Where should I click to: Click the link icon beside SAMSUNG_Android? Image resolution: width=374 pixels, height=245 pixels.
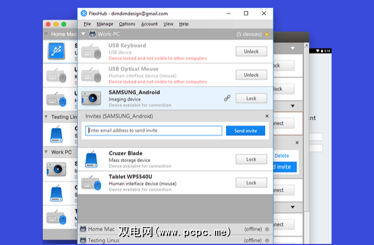pos(227,98)
